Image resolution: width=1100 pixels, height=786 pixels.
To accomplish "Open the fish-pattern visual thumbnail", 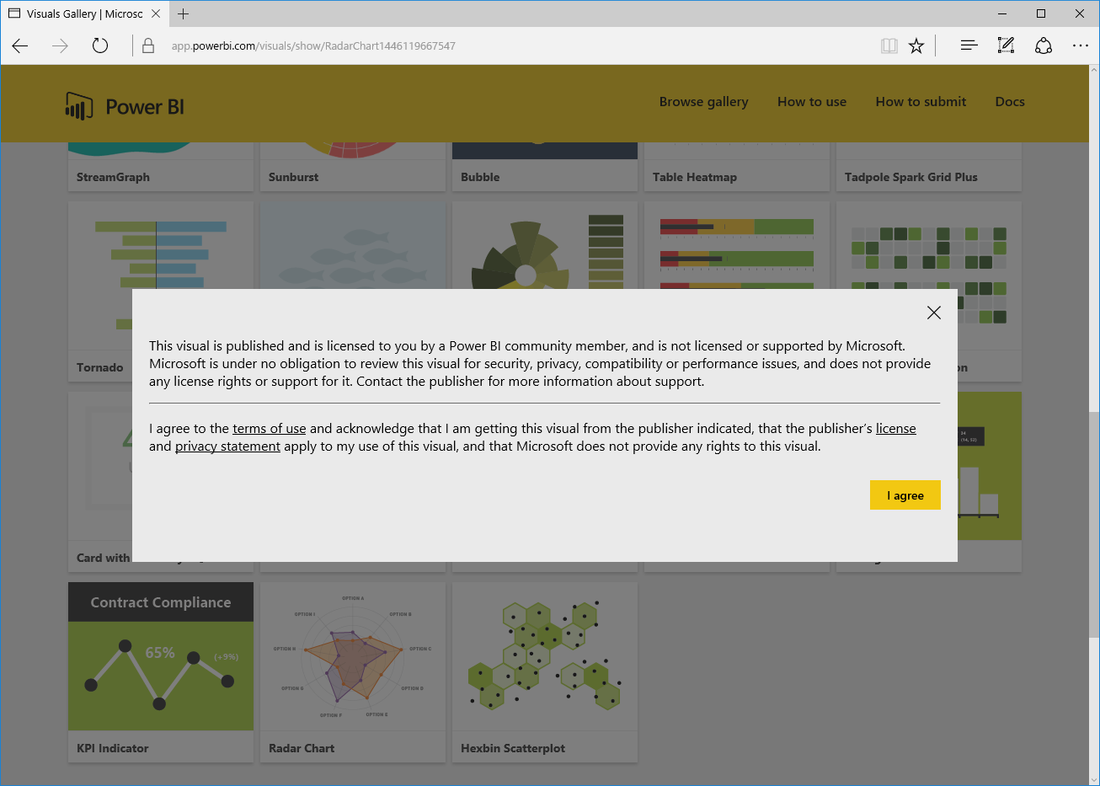I will [x=353, y=245].
